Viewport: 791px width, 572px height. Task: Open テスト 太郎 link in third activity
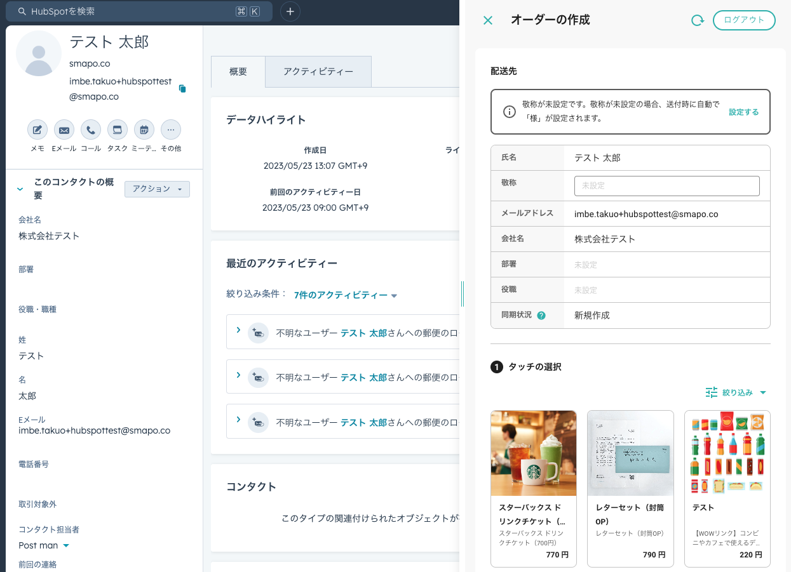(x=363, y=422)
